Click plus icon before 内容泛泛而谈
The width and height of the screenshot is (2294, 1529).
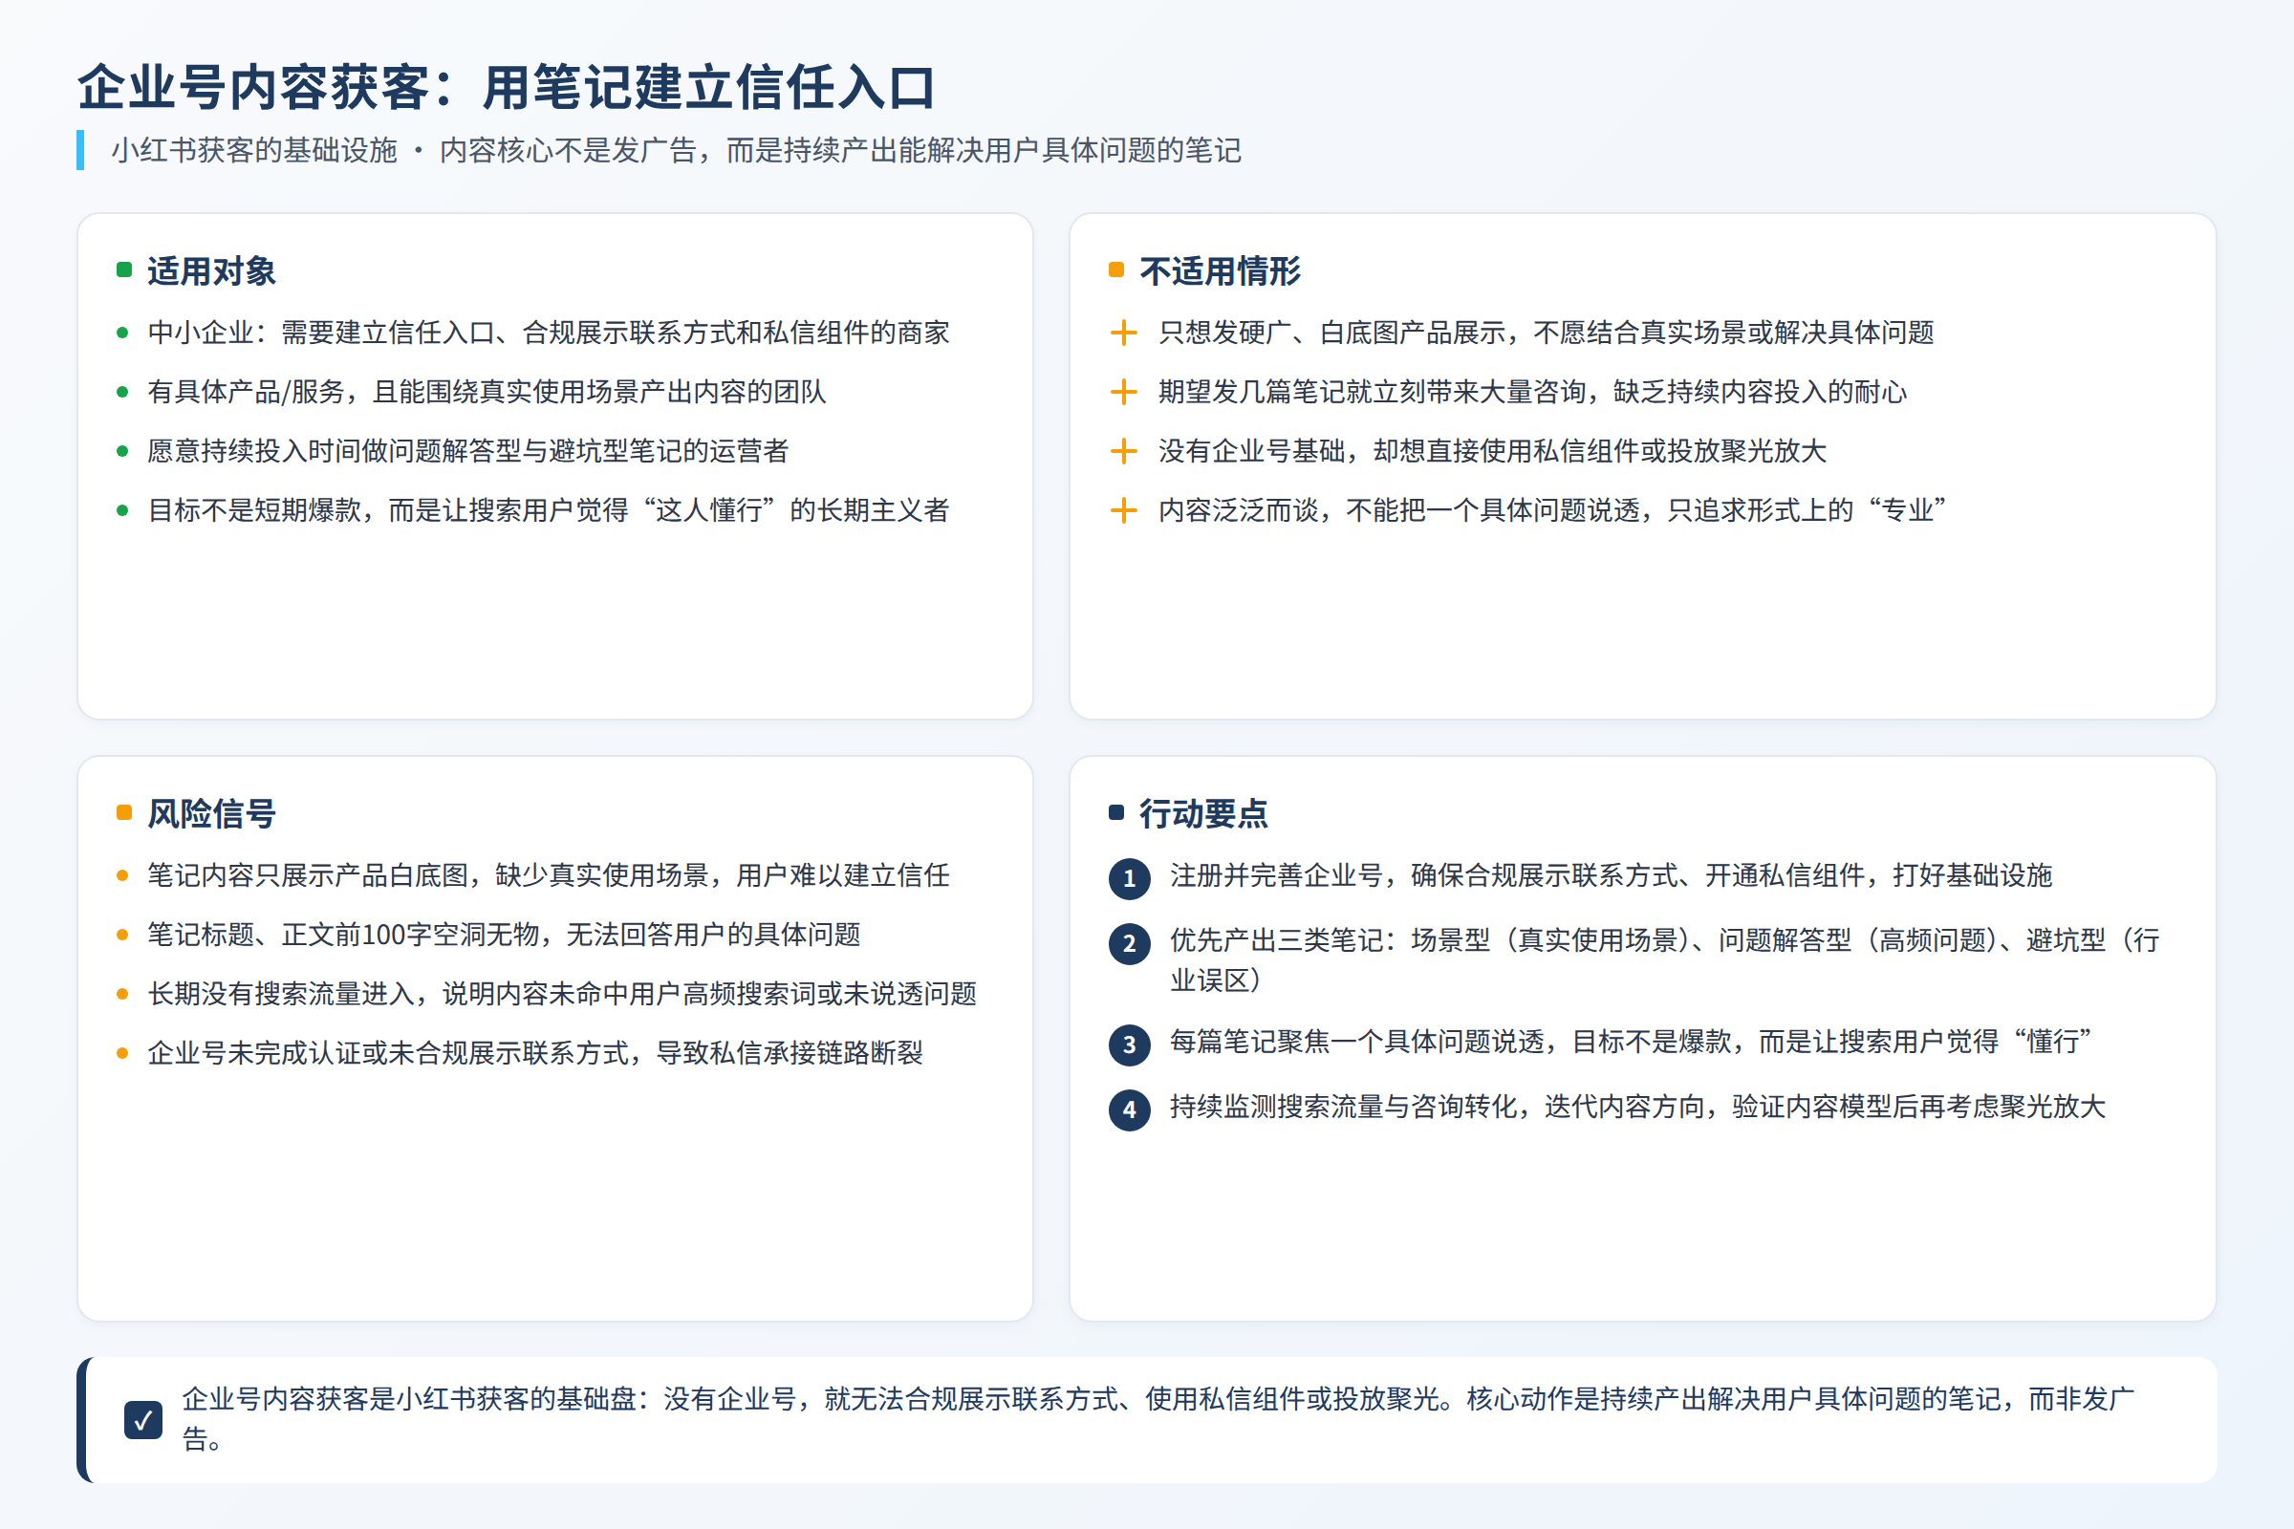click(x=1124, y=510)
